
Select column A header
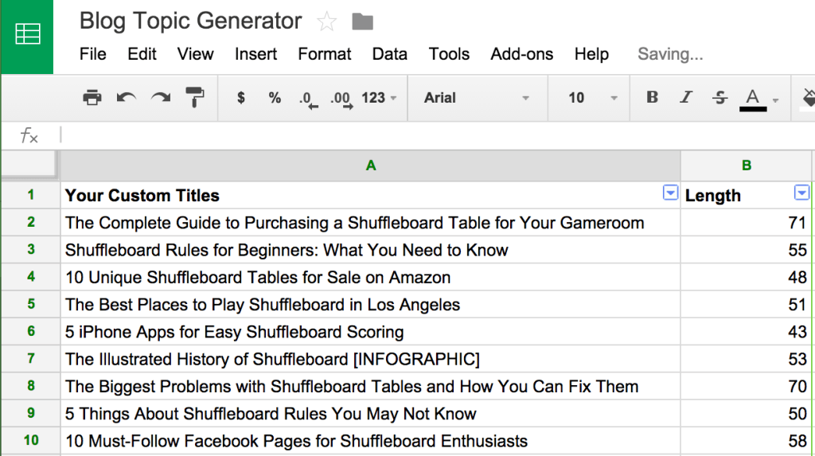370,166
